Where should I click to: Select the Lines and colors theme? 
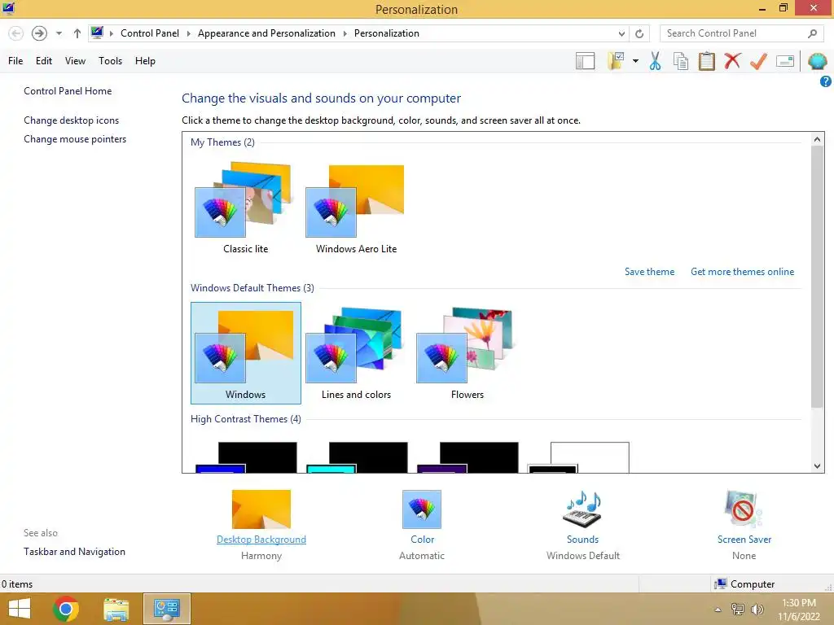point(357,353)
